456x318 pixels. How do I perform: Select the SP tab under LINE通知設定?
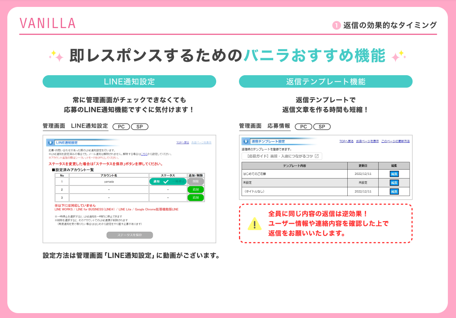click(138, 126)
